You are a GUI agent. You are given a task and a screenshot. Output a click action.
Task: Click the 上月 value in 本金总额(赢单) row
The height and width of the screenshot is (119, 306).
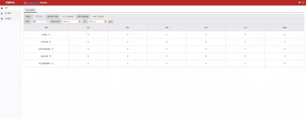[x=245, y=63]
